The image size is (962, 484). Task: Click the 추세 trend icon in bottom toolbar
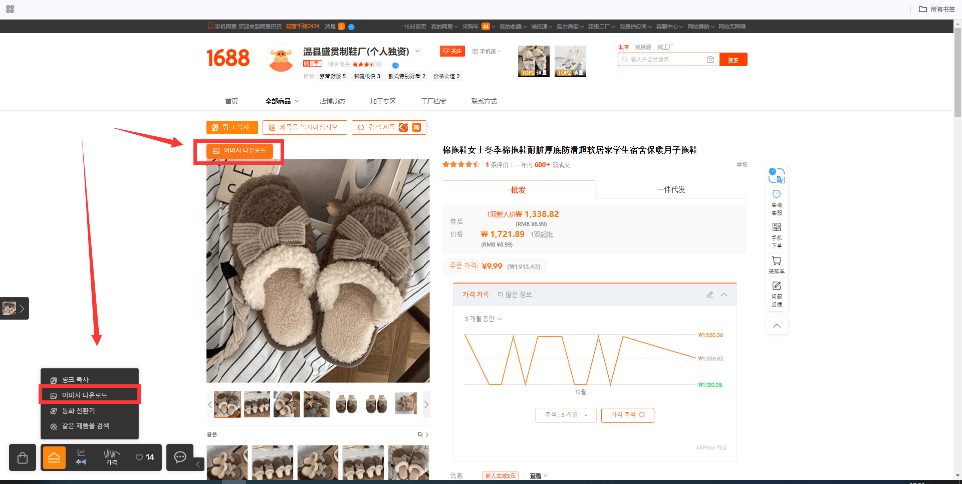(81, 457)
